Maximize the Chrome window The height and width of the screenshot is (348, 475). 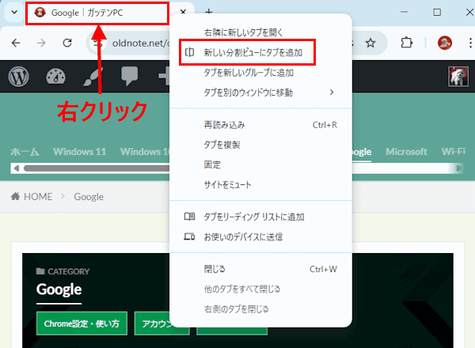[437, 13]
